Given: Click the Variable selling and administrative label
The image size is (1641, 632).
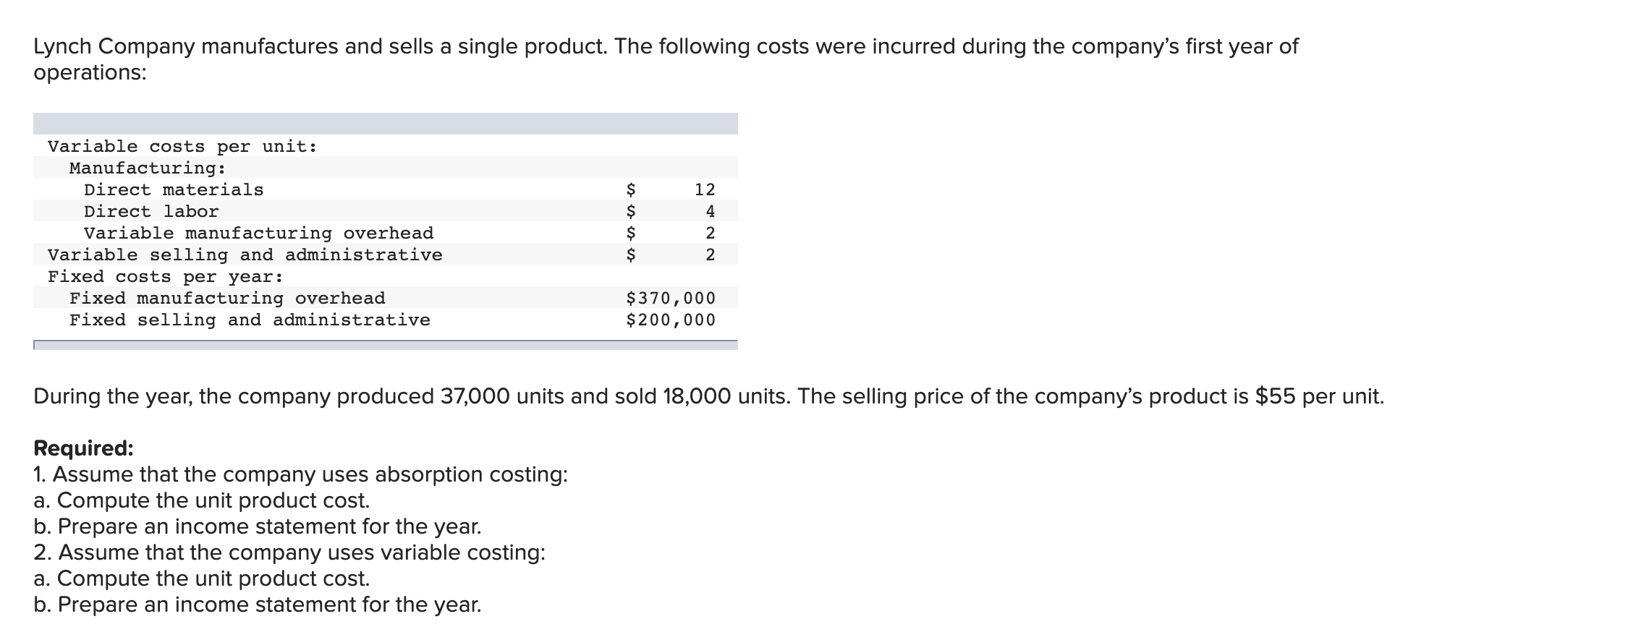Looking at the screenshot, I should [x=245, y=255].
